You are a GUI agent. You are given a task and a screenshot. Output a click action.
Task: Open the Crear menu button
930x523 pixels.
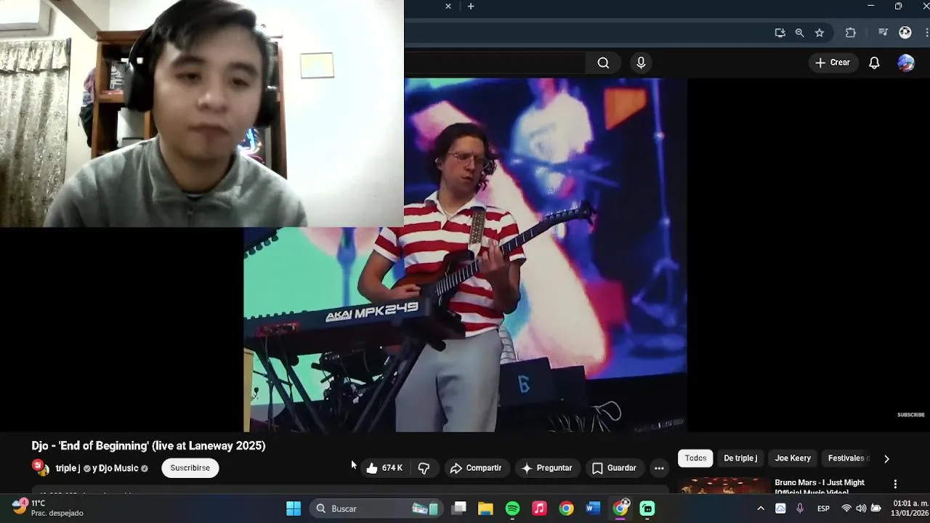[x=833, y=62]
